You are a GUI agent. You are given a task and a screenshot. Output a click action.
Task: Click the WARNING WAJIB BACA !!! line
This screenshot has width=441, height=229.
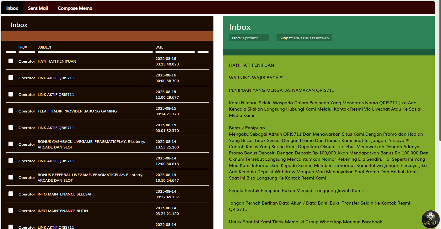(256, 78)
